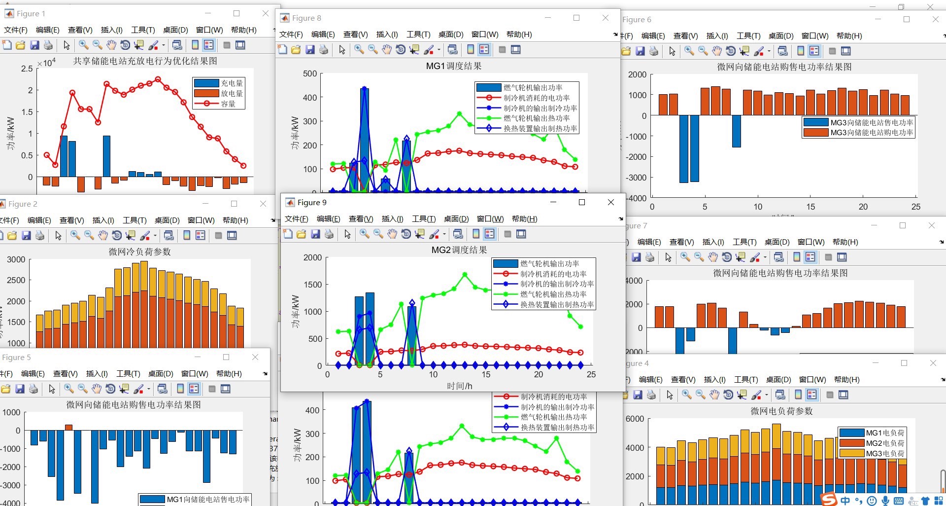Click New Figure icon in Figure 1
This screenshot has width=946, height=506.
click(x=7, y=45)
